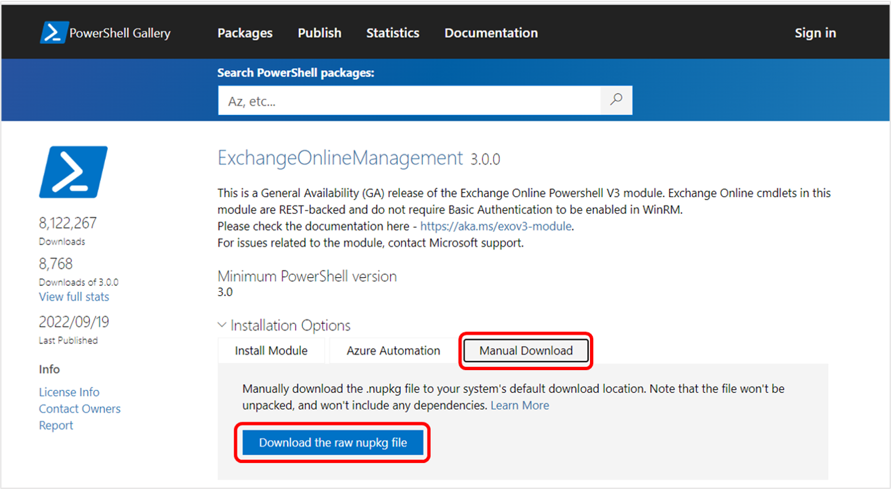Screen dimensions: 891x489
Task: Switch to the Install Module tab
Action: [x=271, y=350]
